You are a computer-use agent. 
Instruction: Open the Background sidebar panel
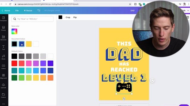point(3,76)
